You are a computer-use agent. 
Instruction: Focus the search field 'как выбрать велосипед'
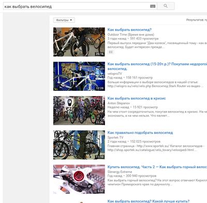click(x=80, y=6)
